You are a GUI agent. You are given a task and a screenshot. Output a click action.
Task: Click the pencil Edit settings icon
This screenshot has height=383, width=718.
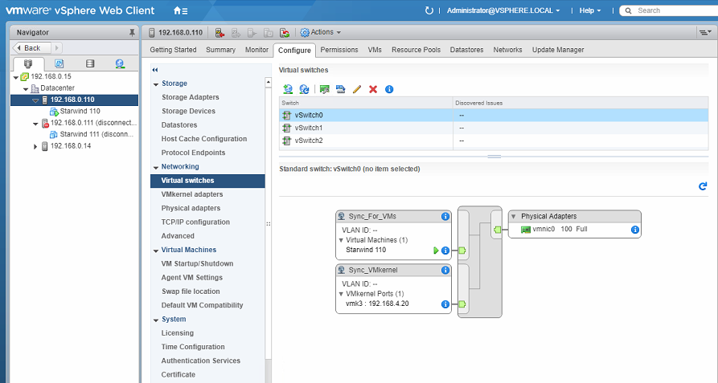click(357, 89)
